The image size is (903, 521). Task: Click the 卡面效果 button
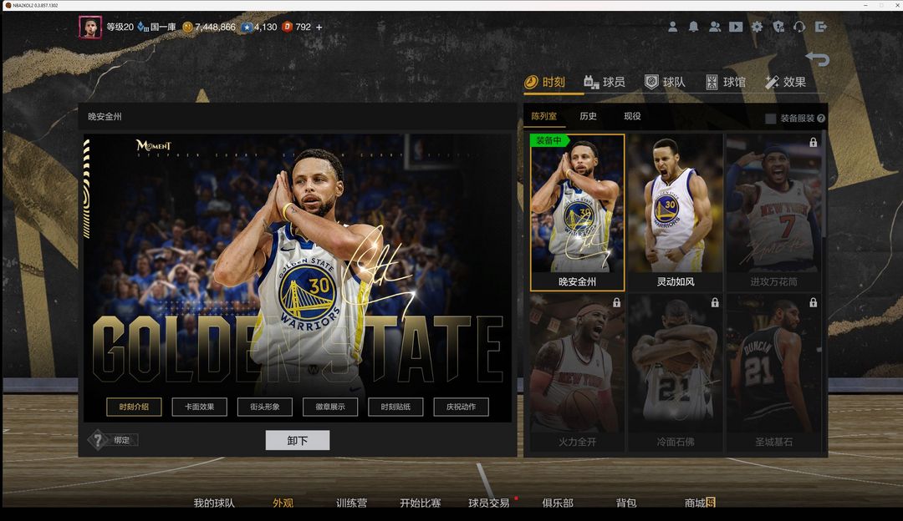click(x=199, y=407)
